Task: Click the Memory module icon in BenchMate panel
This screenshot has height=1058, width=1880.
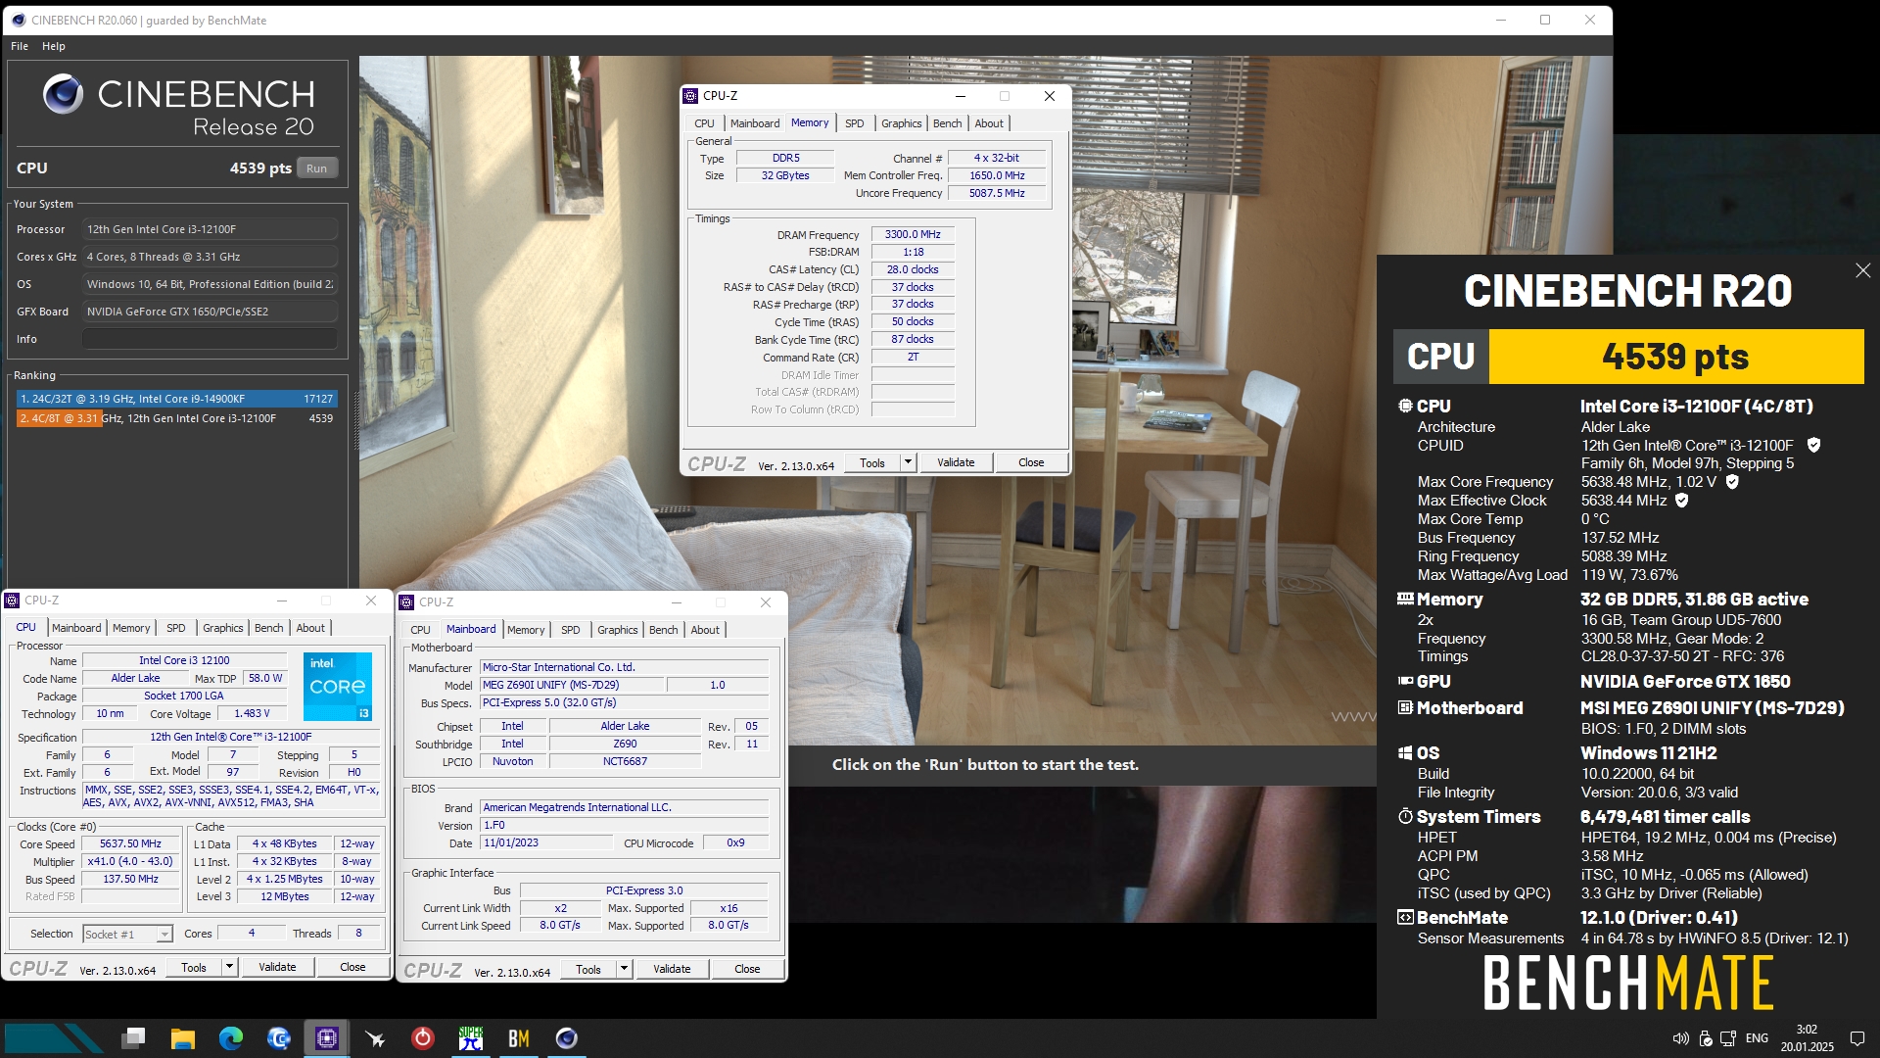Action: (1405, 599)
